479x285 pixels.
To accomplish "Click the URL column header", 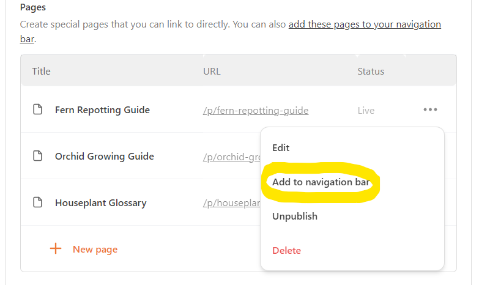I will click(212, 71).
